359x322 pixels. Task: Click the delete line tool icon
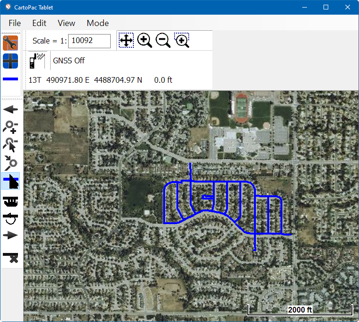(10, 258)
